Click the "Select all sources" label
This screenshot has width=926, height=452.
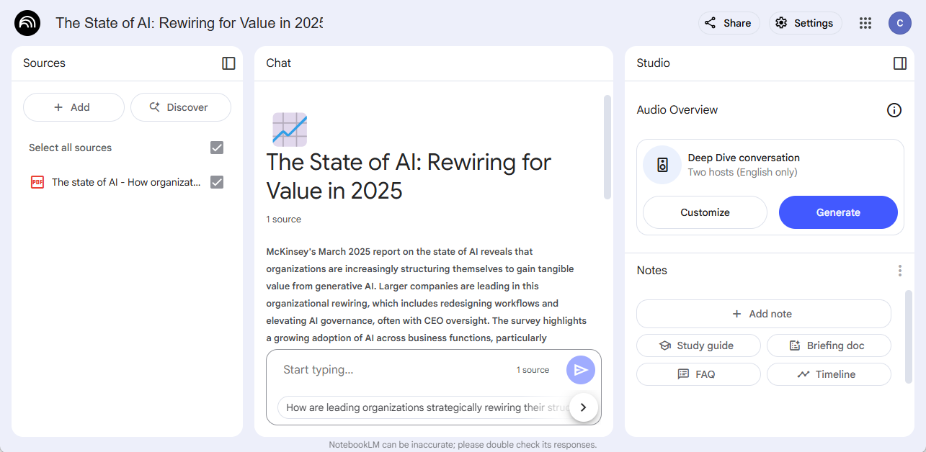pyautogui.click(x=71, y=148)
